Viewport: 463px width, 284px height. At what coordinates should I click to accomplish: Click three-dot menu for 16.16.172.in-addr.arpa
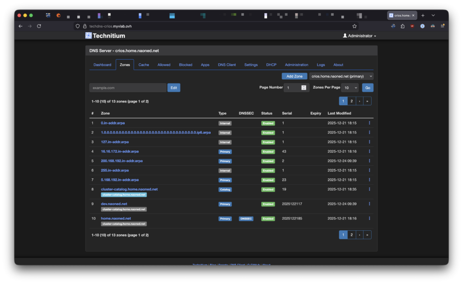[x=369, y=151]
